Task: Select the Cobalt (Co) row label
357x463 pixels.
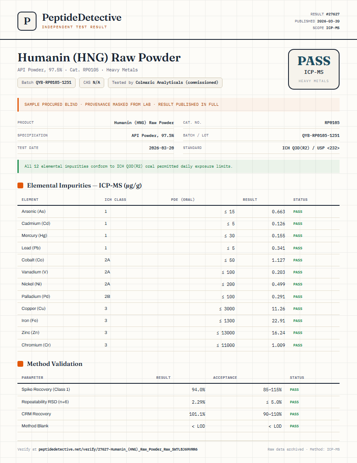Action: 33,260
